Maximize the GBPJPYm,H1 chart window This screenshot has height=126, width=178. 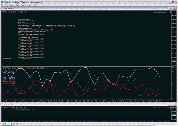[x=172, y=9]
